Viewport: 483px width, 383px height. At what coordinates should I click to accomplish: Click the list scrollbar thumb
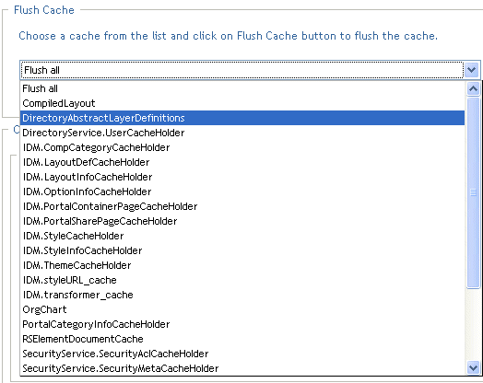pos(473,193)
